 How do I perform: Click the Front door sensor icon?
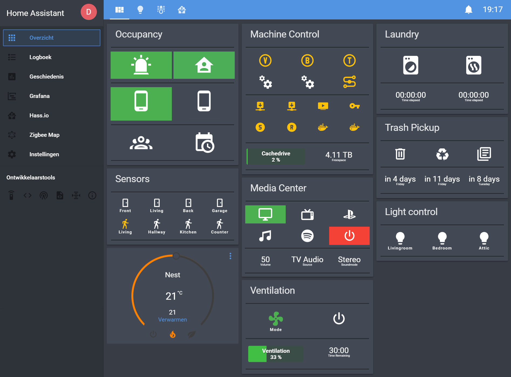125,203
